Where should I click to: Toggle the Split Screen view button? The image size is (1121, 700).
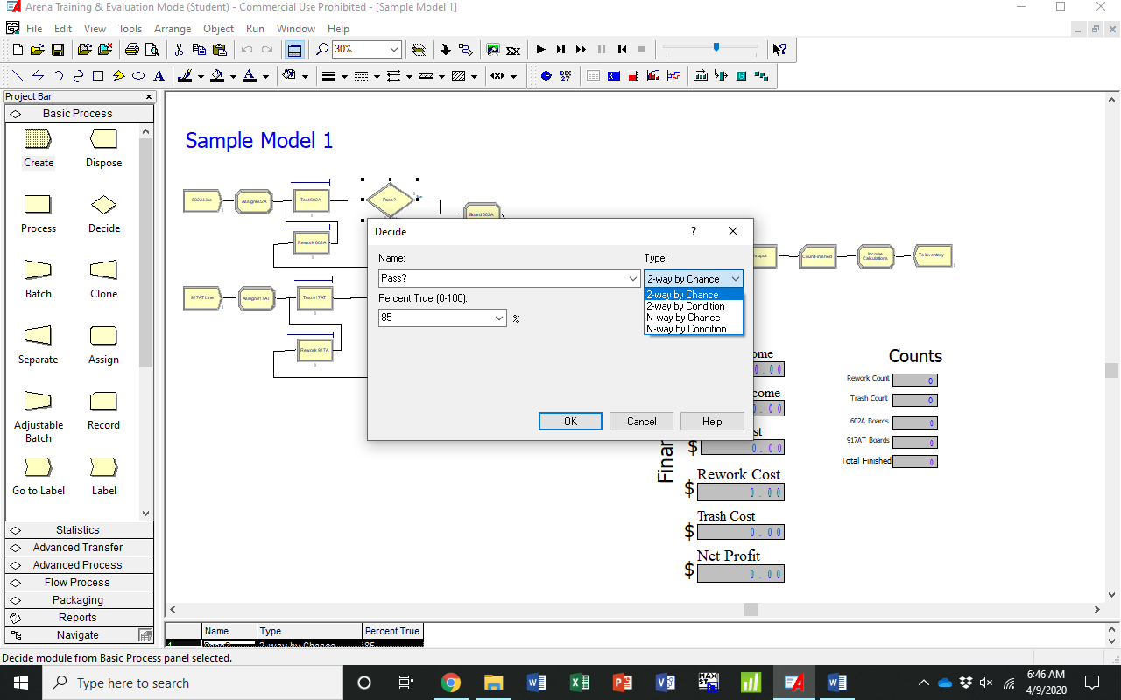(294, 50)
